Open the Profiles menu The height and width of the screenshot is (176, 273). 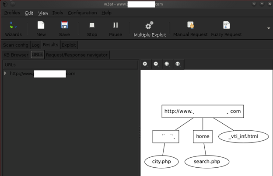point(12,13)
